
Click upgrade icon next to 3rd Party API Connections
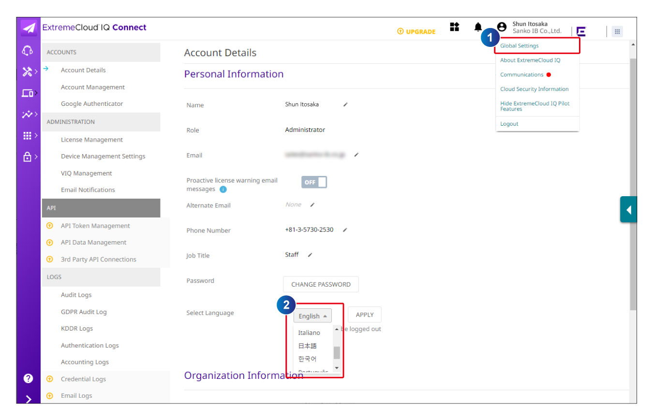[49, 260]
